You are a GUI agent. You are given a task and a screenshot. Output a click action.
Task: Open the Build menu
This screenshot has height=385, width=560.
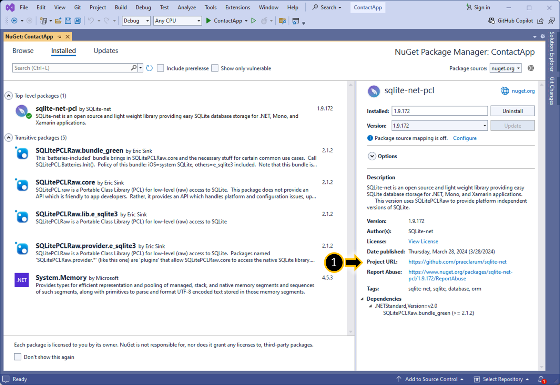121,7
